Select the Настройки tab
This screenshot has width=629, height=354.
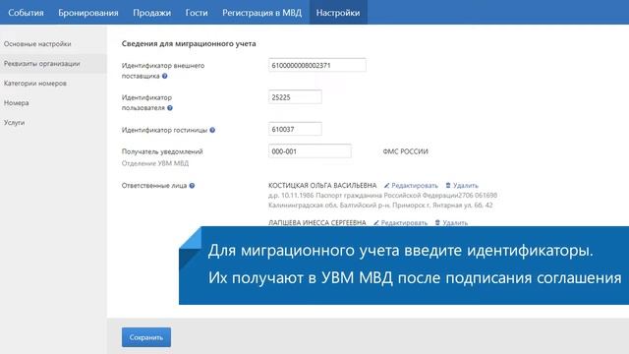click(338, 13)
